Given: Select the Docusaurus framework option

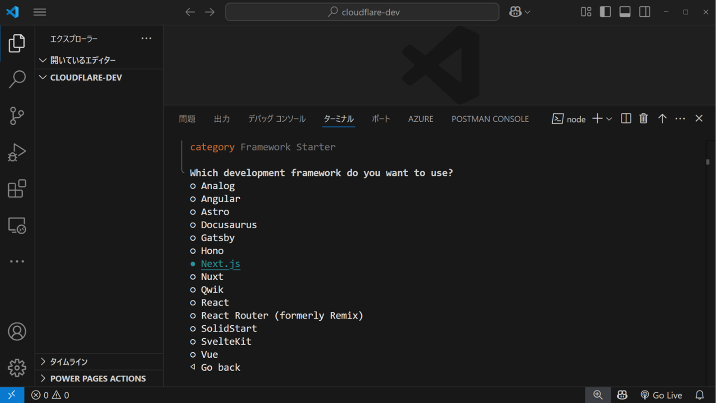Looking at the screenshot, I should (x=229, y=225).
